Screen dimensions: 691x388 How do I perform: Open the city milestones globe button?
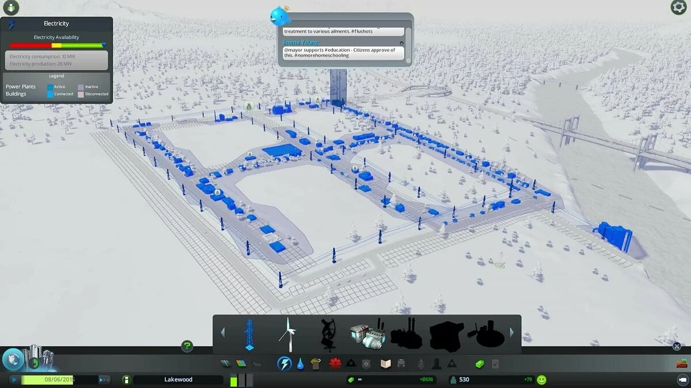pos(13,360)
